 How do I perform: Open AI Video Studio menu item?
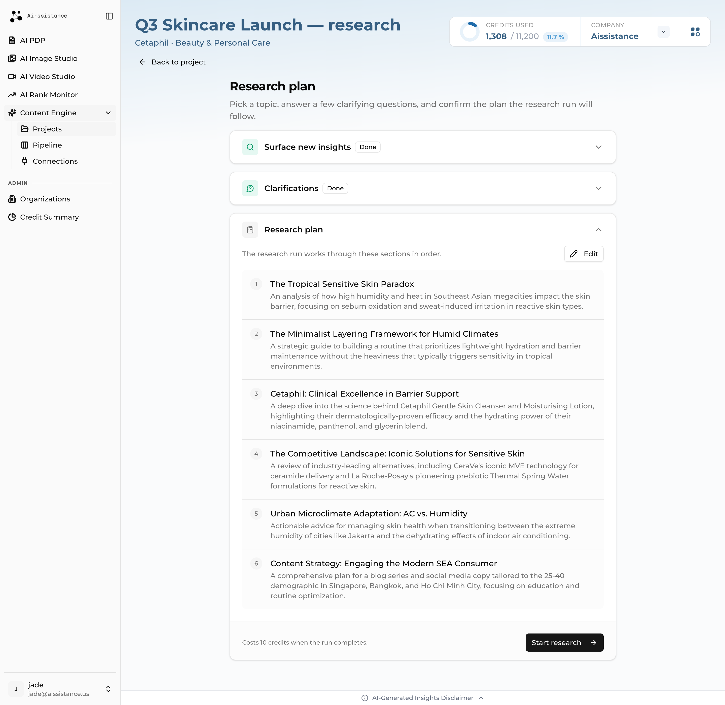click(60, 77)
